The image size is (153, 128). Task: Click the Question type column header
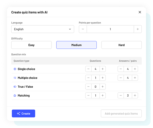click(x=22, y=61)
